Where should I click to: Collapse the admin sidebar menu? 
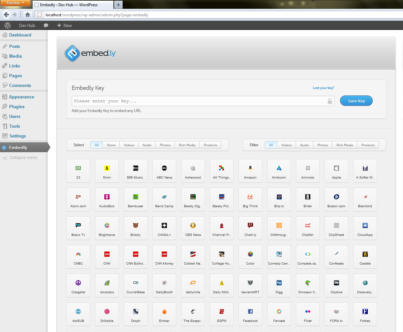[20, 157]
